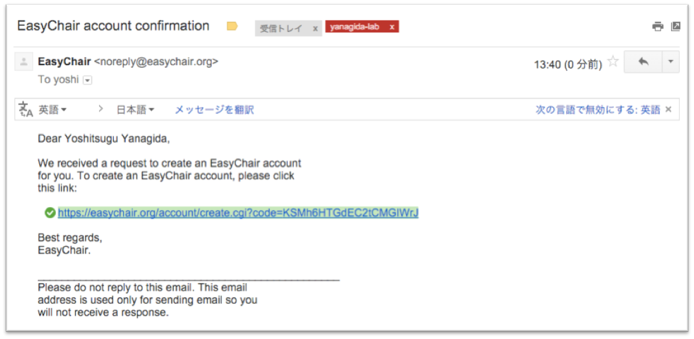Remove the yanagida-lab label via its x

tap(392, 27)
